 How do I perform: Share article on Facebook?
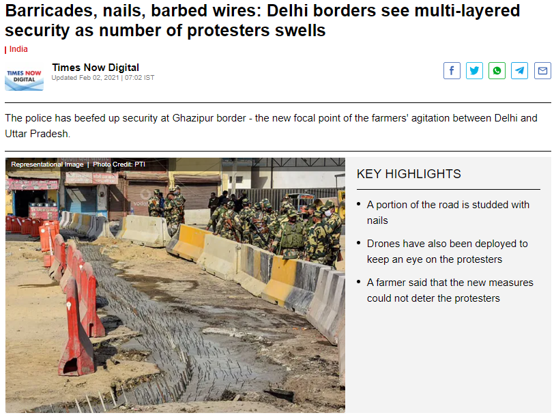(x=452, y=71)
